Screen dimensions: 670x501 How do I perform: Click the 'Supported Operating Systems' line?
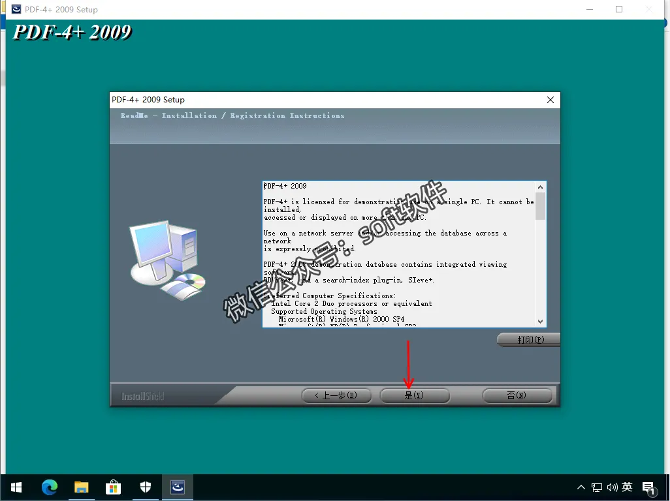click(324, 312)
